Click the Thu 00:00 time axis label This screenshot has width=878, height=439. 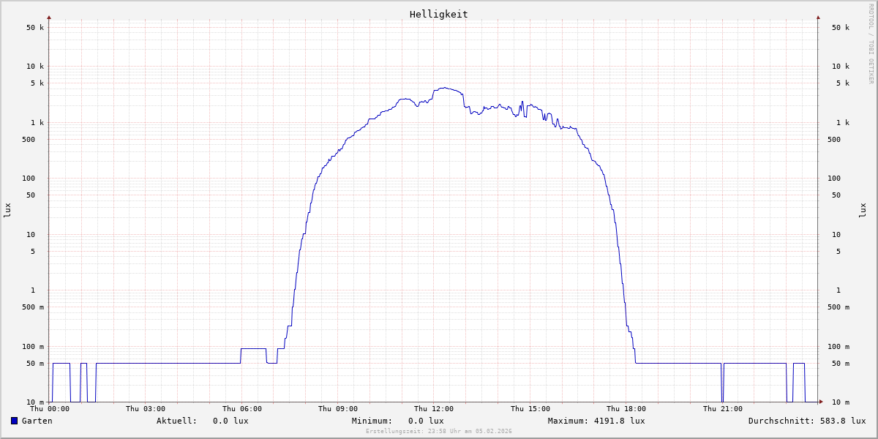[50, 409]
